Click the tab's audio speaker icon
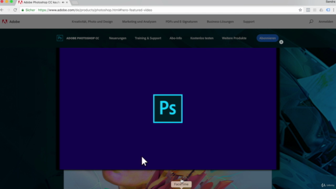 tap(63, 2)
